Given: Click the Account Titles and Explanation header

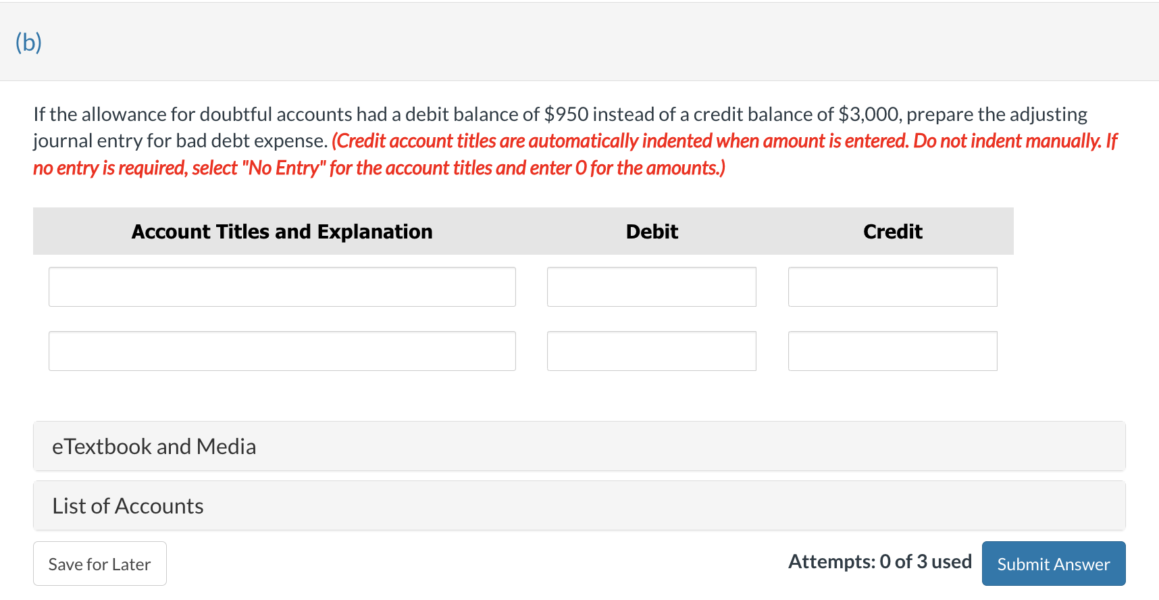Looking at the screenshot, I should pyautogui.click(x=282, y=231).
